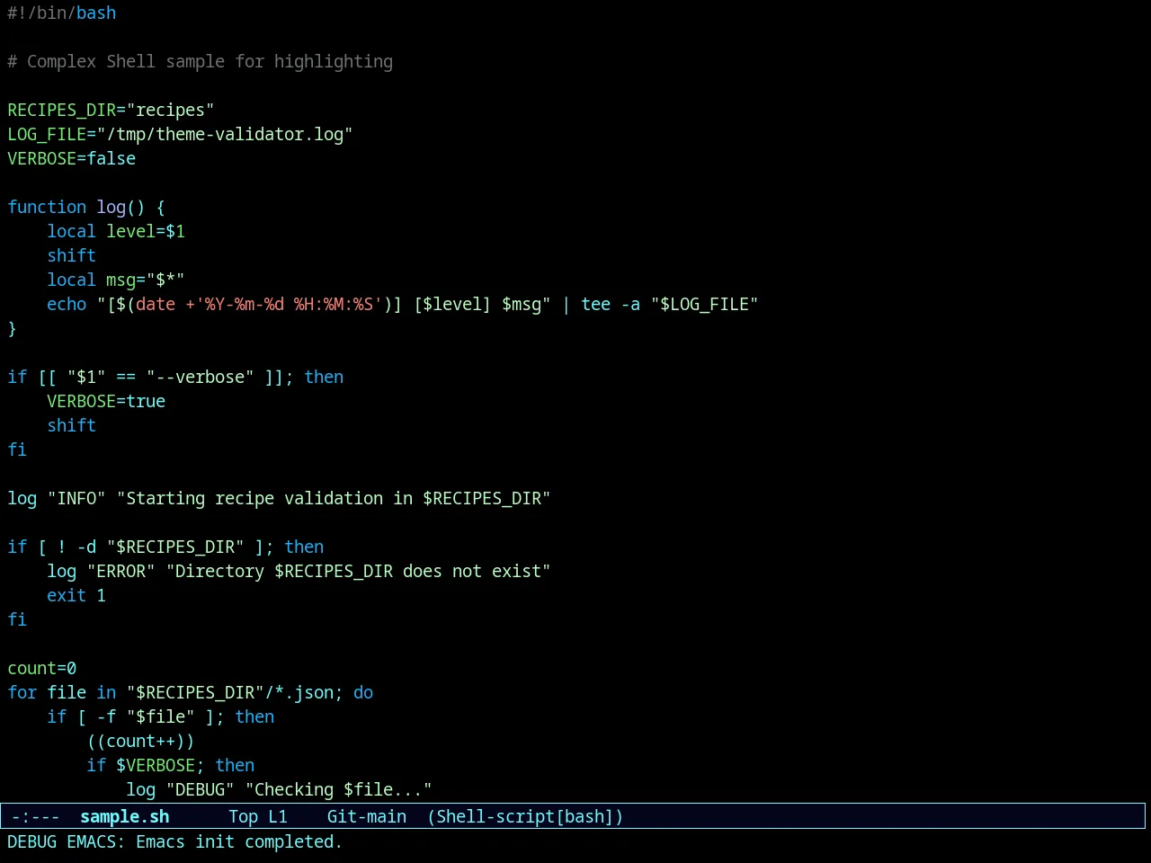
Task: Click the 'if [ -f "$file" ]; then' line
Action: [x=160, y=716]
